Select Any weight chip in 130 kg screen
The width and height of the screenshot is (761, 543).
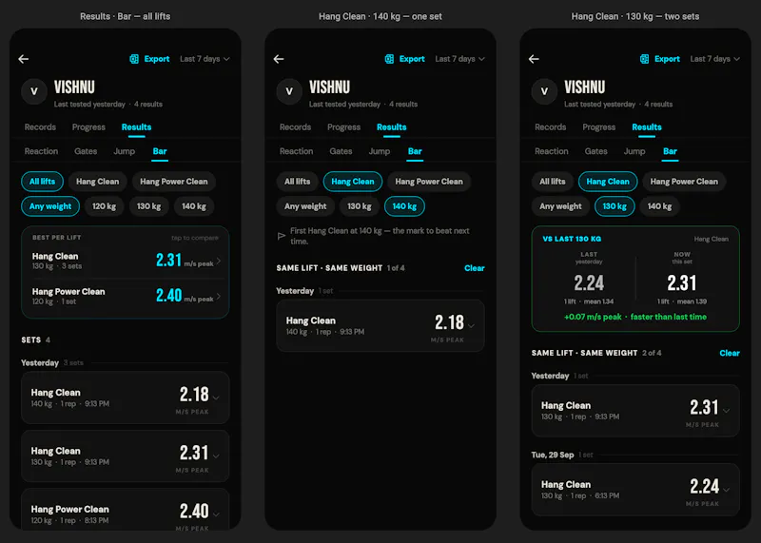pos(560,206)
